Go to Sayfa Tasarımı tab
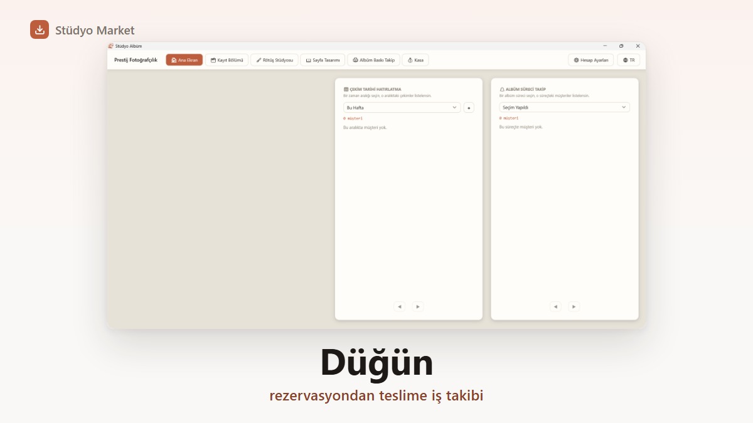The image size is (753, 423). [323, 60]
